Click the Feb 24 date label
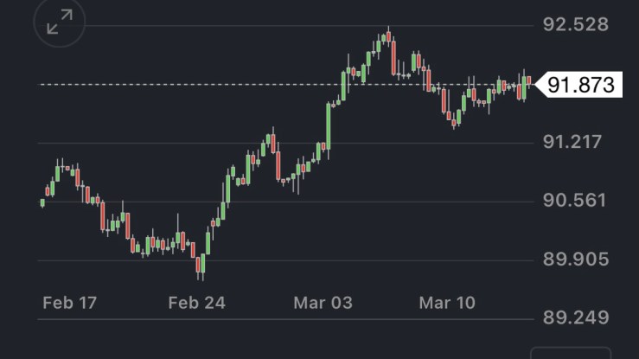The image size is (639, 359). click(x=196, y=303)
